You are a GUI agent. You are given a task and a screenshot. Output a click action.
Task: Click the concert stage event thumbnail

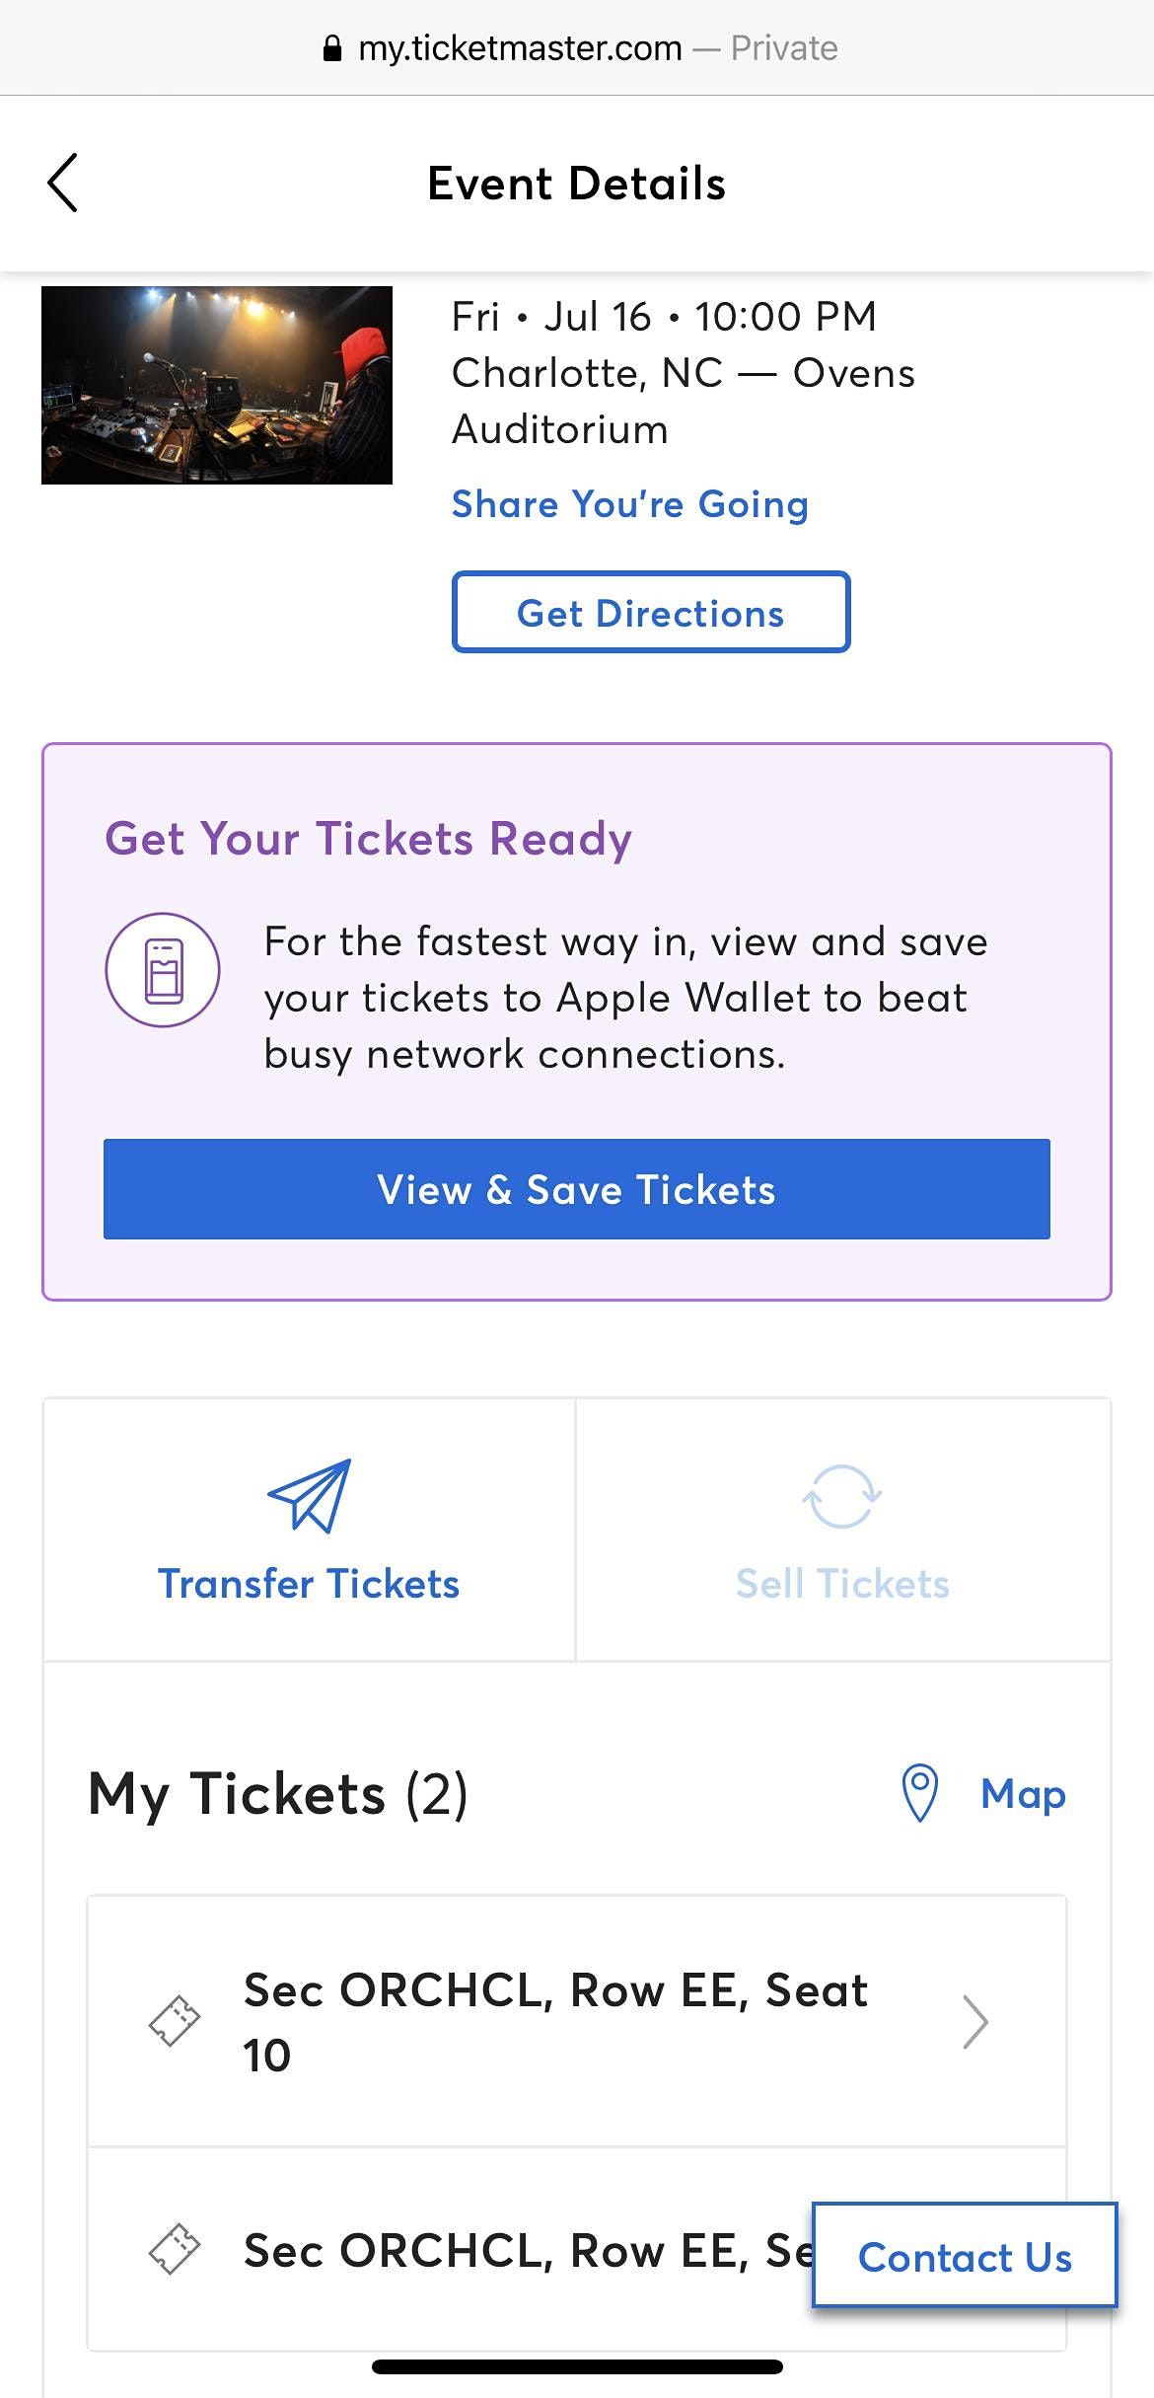[217, 385]
